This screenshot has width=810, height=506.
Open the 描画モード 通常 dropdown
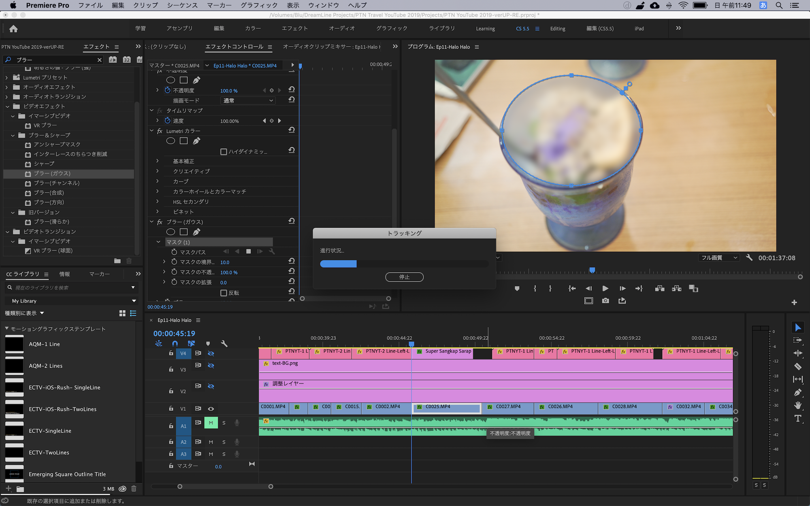pyautogui.click(x=248, y=100)
